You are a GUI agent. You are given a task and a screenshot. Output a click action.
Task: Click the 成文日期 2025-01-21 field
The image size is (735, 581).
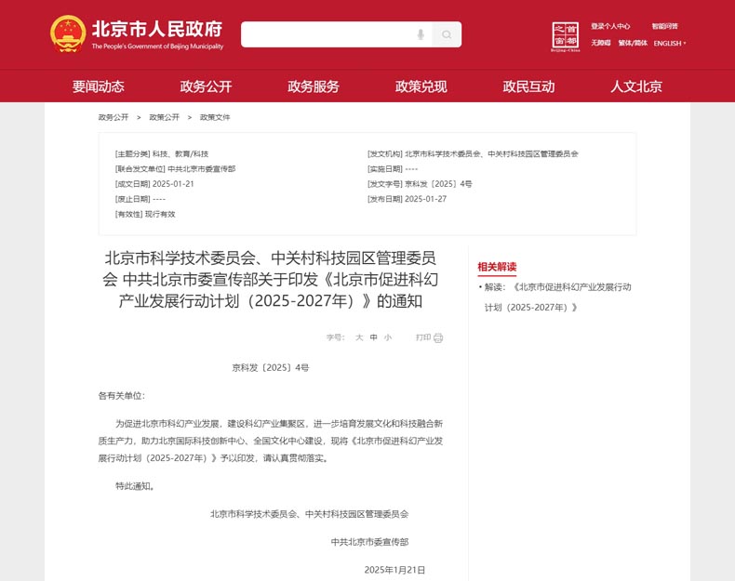(x=154, y=184)
